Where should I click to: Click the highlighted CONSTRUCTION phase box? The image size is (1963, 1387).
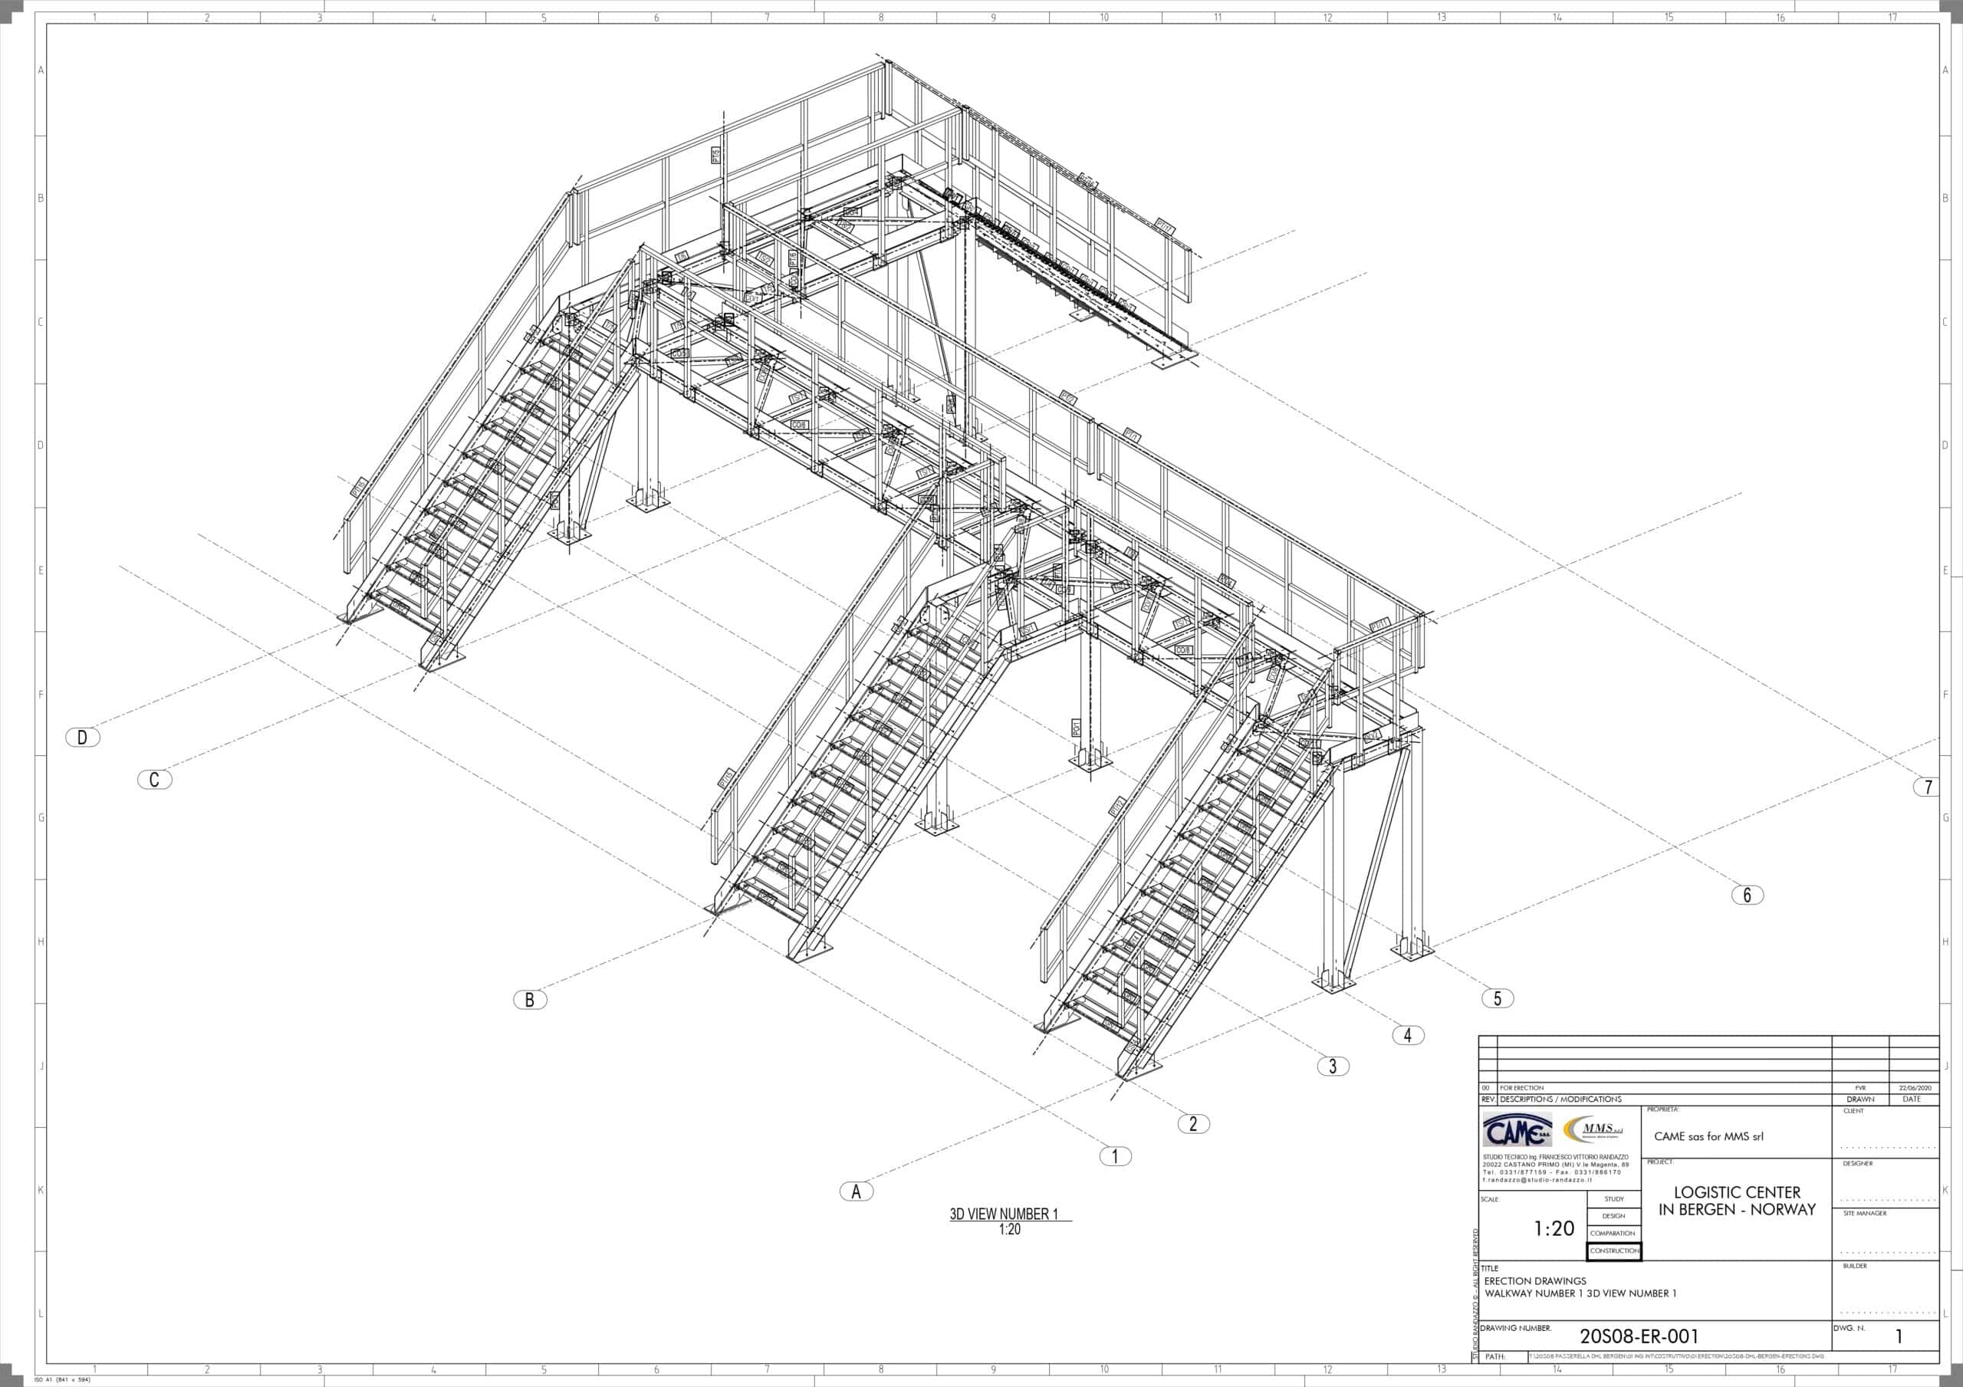point(1614,1251)
